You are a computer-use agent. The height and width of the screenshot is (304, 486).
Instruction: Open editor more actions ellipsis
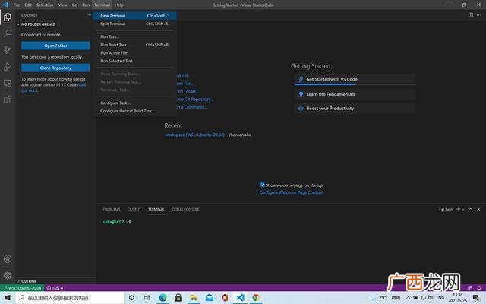click(479, 15)
